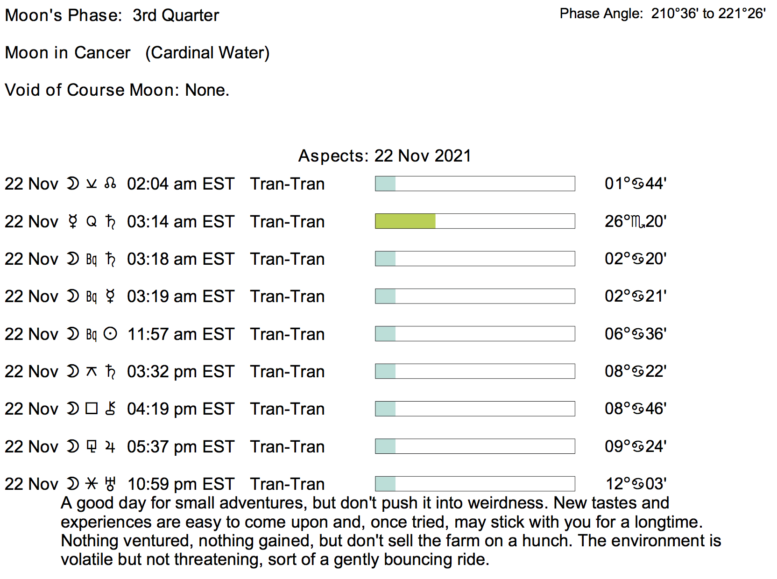Select the Jupiter glyph in the 05:37 pm row
This screenshot has height=579, width=777.
pyautogui.click(x=110, y=446)
